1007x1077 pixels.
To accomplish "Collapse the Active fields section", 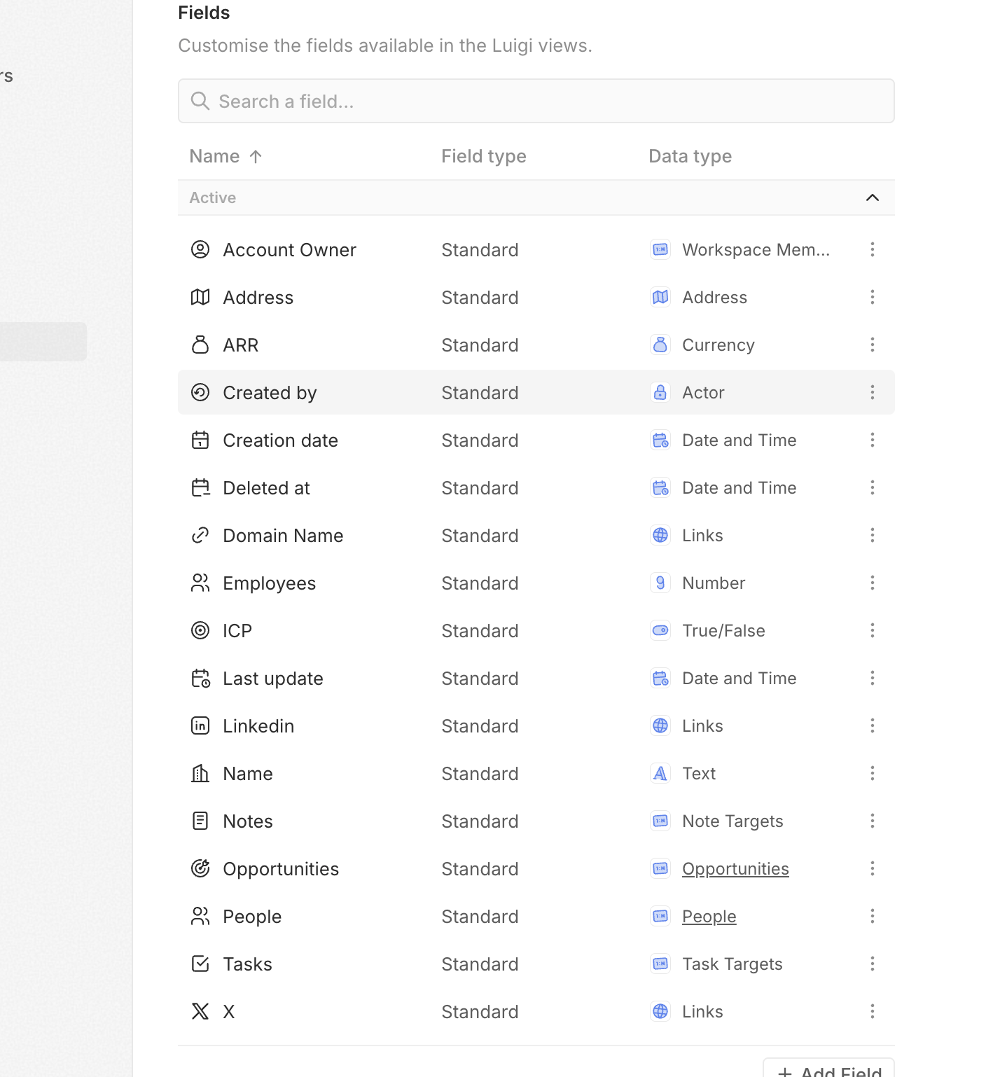I will [873, 197].
